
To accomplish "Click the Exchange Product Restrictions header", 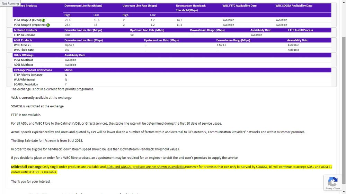I will 33,70.
